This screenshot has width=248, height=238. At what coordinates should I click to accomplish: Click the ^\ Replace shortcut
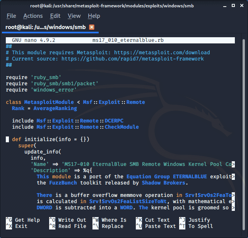(108, 226)
